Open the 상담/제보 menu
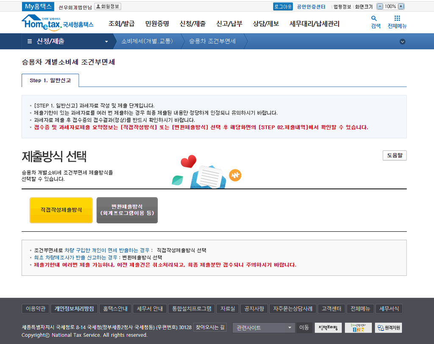 [266, 24]
